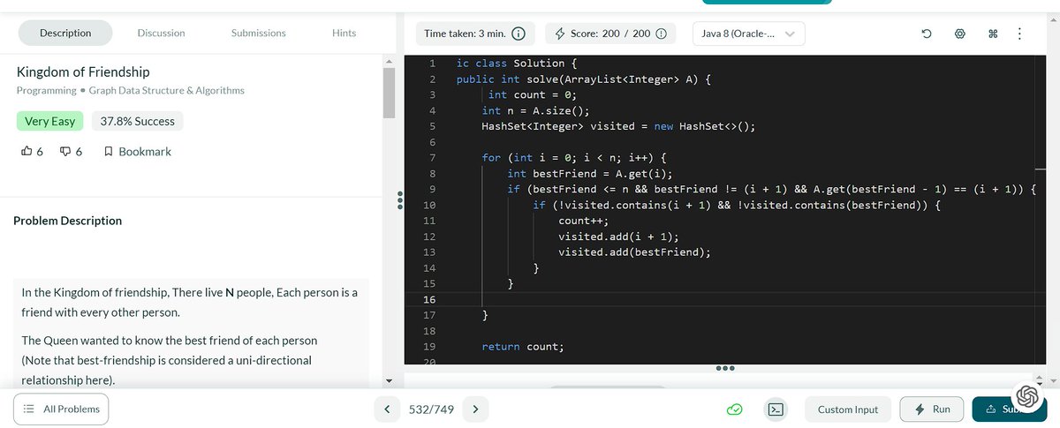Dislike the problem with thumbs-down icon
Screen dimensions: 1060x428
coord(65,152)
